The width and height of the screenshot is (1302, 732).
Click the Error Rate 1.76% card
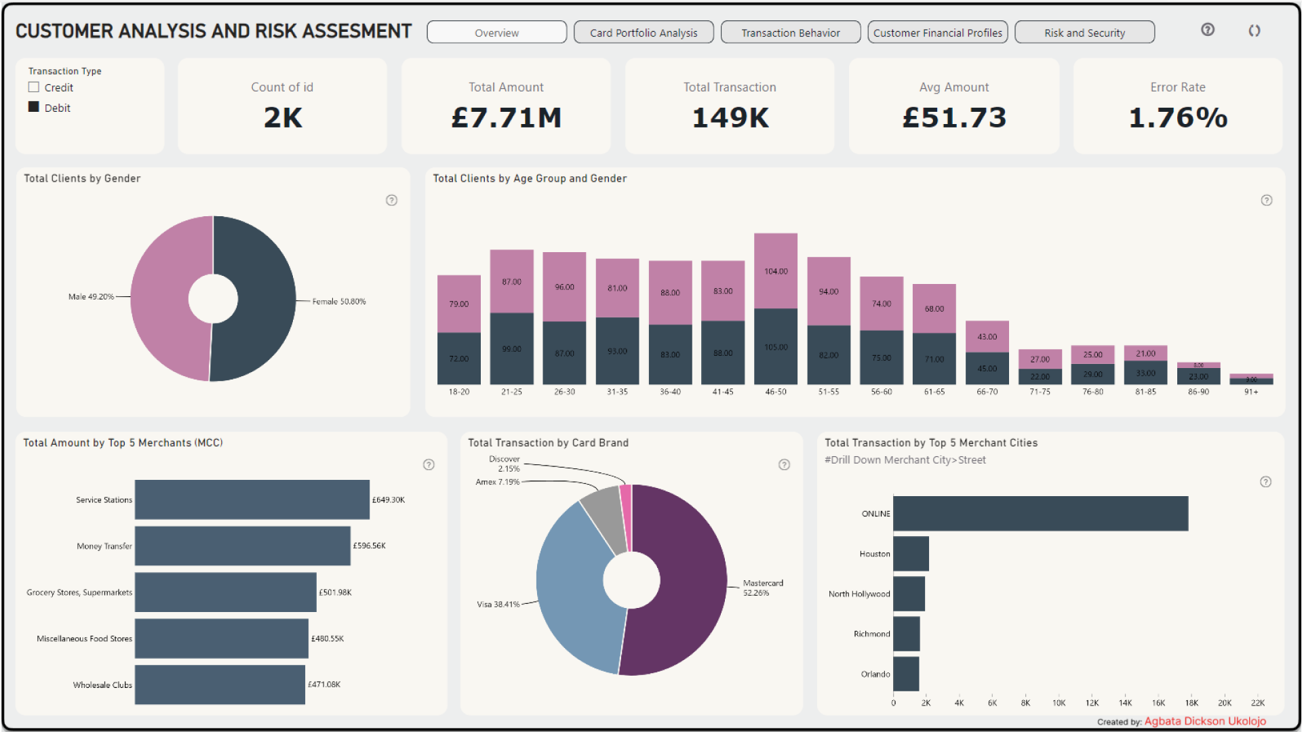[x=1178, y=106]
